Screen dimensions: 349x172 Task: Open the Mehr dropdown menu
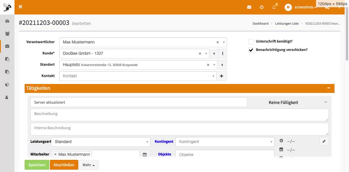88,165
